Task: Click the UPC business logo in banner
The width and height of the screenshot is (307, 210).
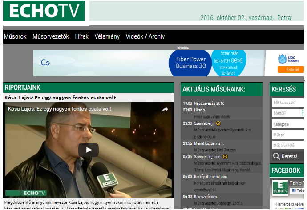Action: pos(288,59)
